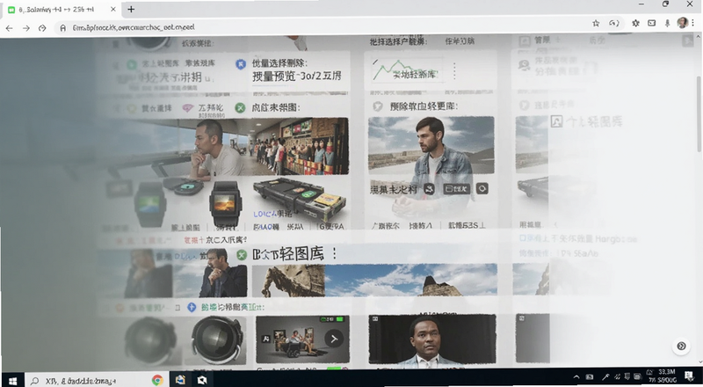Click the green X icon beside large heading

pyautogui.click(x=242, y=255)
